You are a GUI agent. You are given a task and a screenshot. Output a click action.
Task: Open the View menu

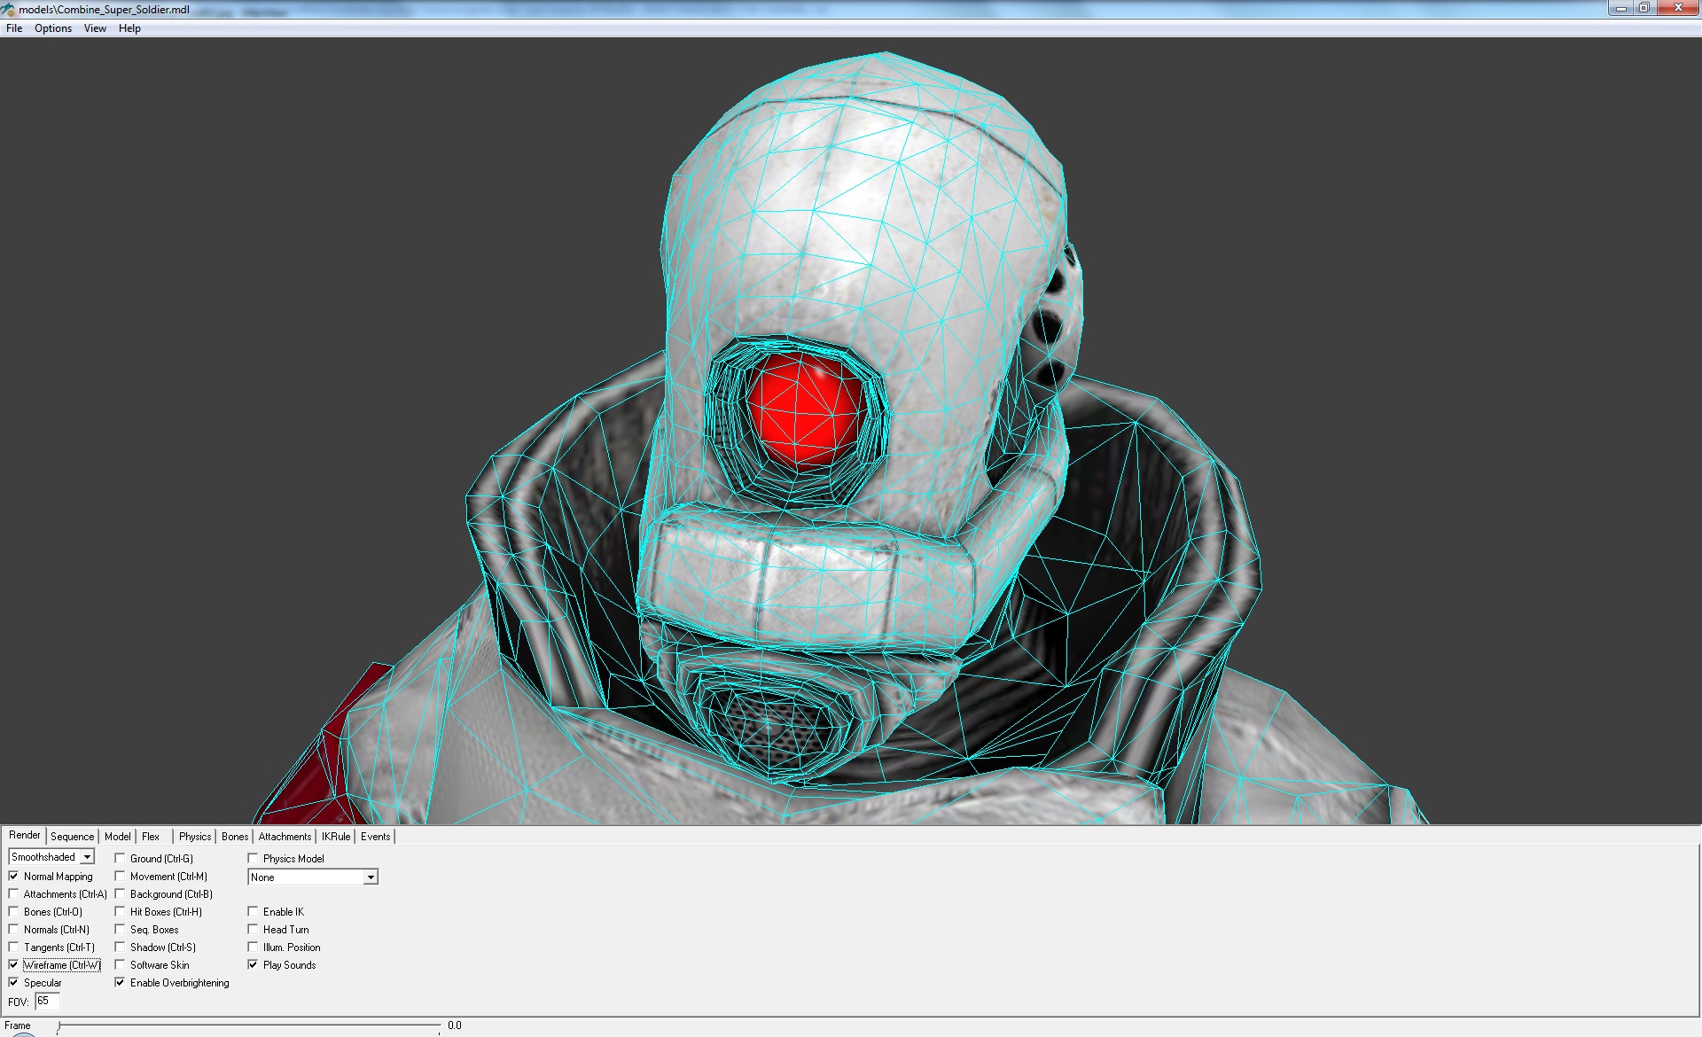95,28
